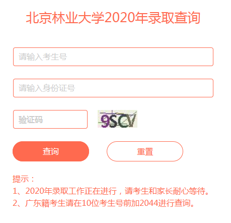Click the purple 9 in the captcha

pyautogui.click(x=105, y=121)
